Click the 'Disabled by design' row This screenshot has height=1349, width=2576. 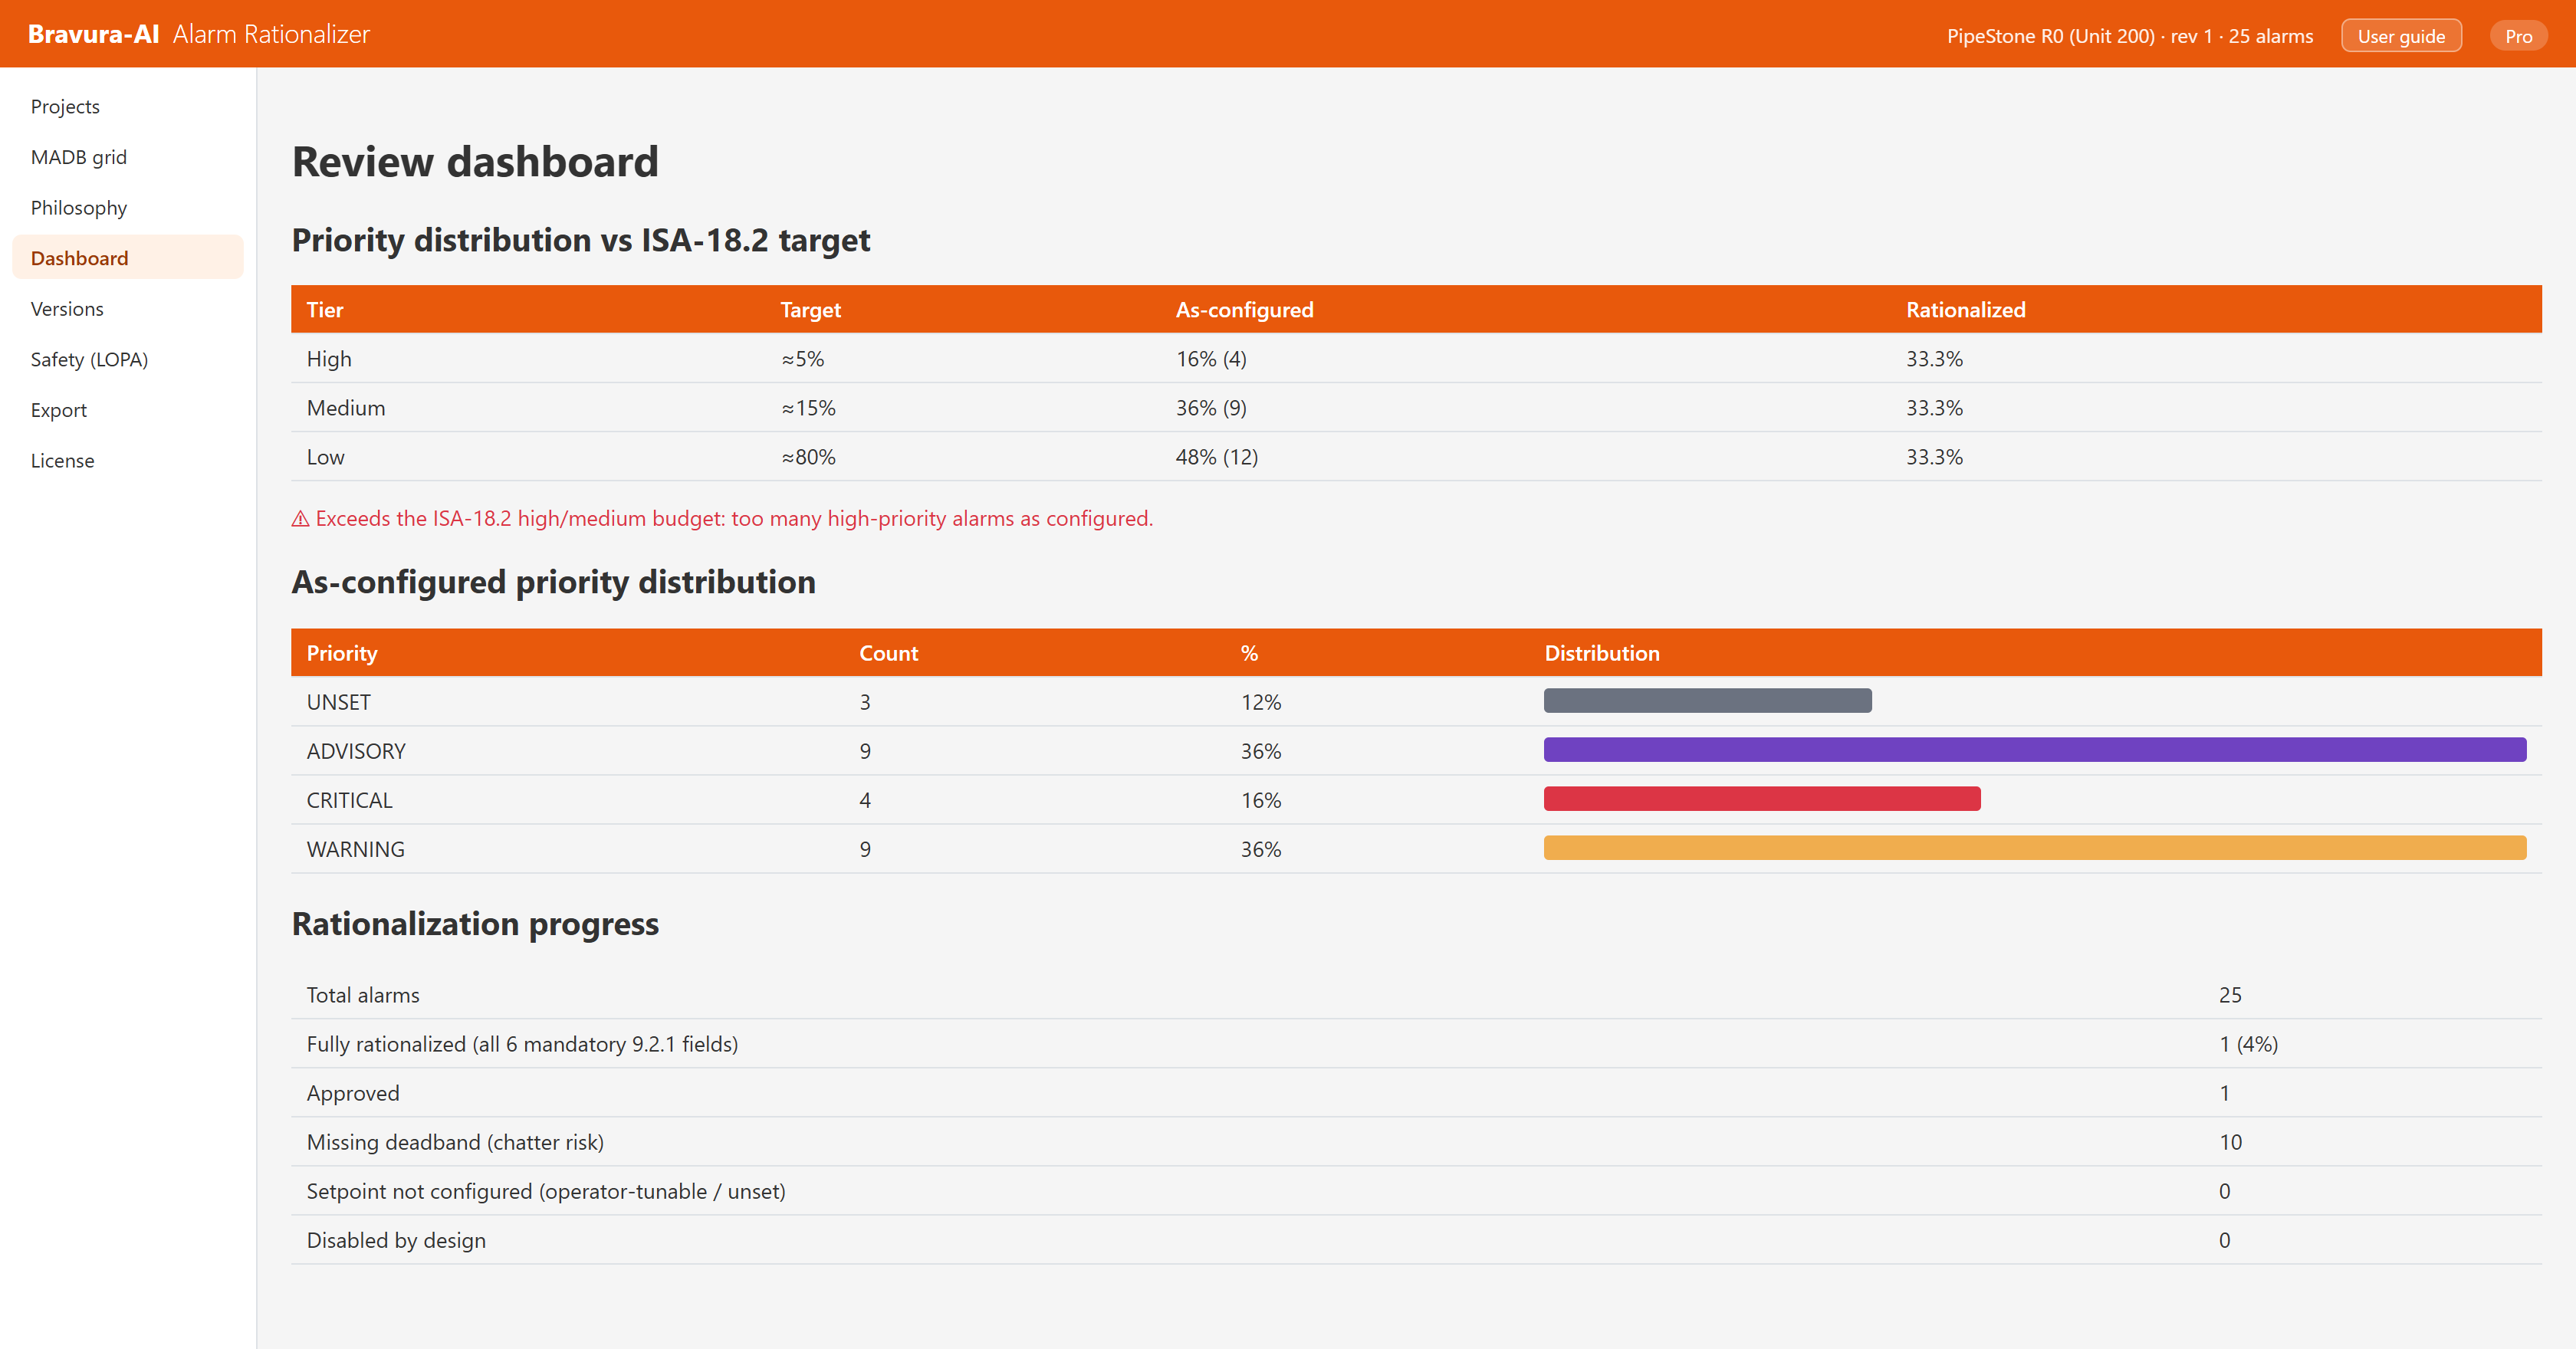tap(1416, 1240)
